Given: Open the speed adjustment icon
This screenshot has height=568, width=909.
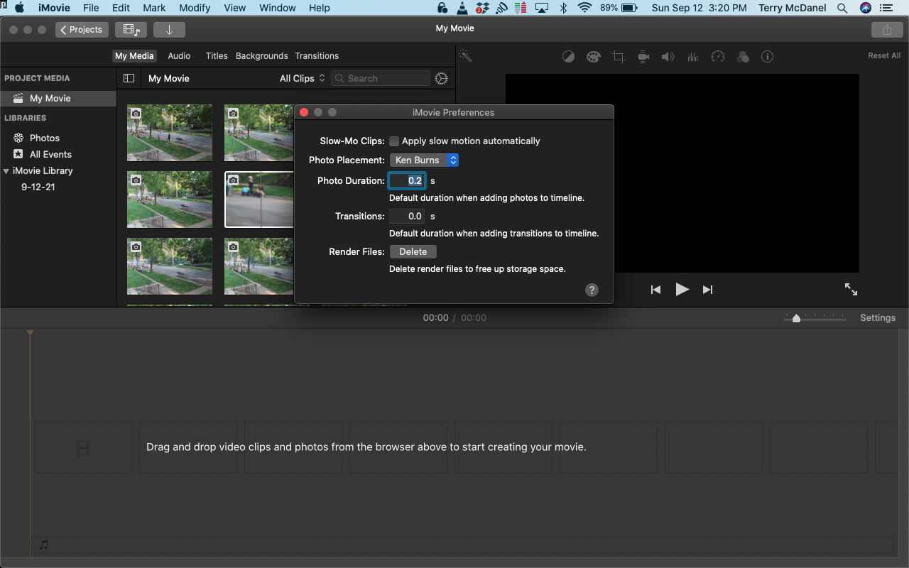Looking at the screenshot, I should 718,57.
